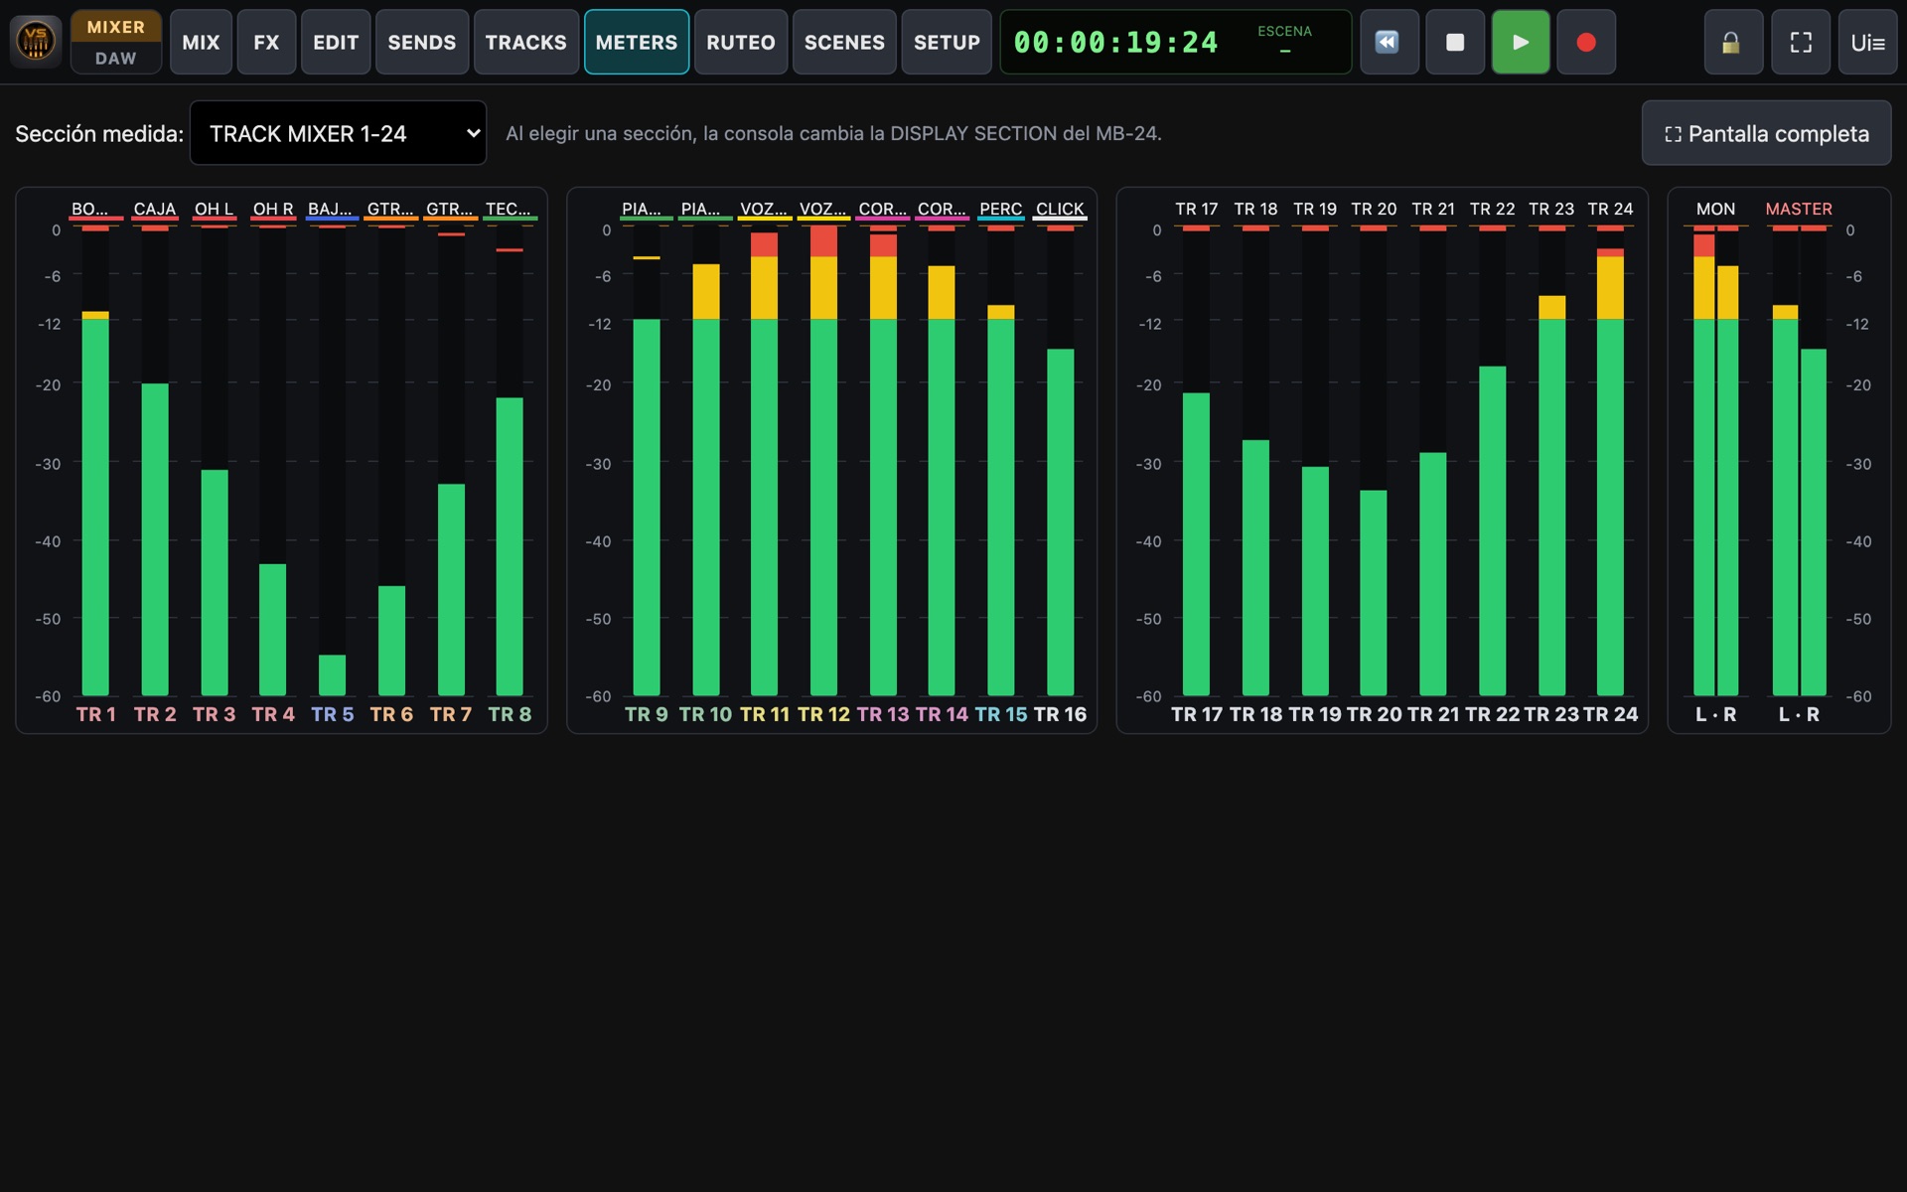Expand the TRACK MIXER 1-24 section dropdown

point(338,133)
